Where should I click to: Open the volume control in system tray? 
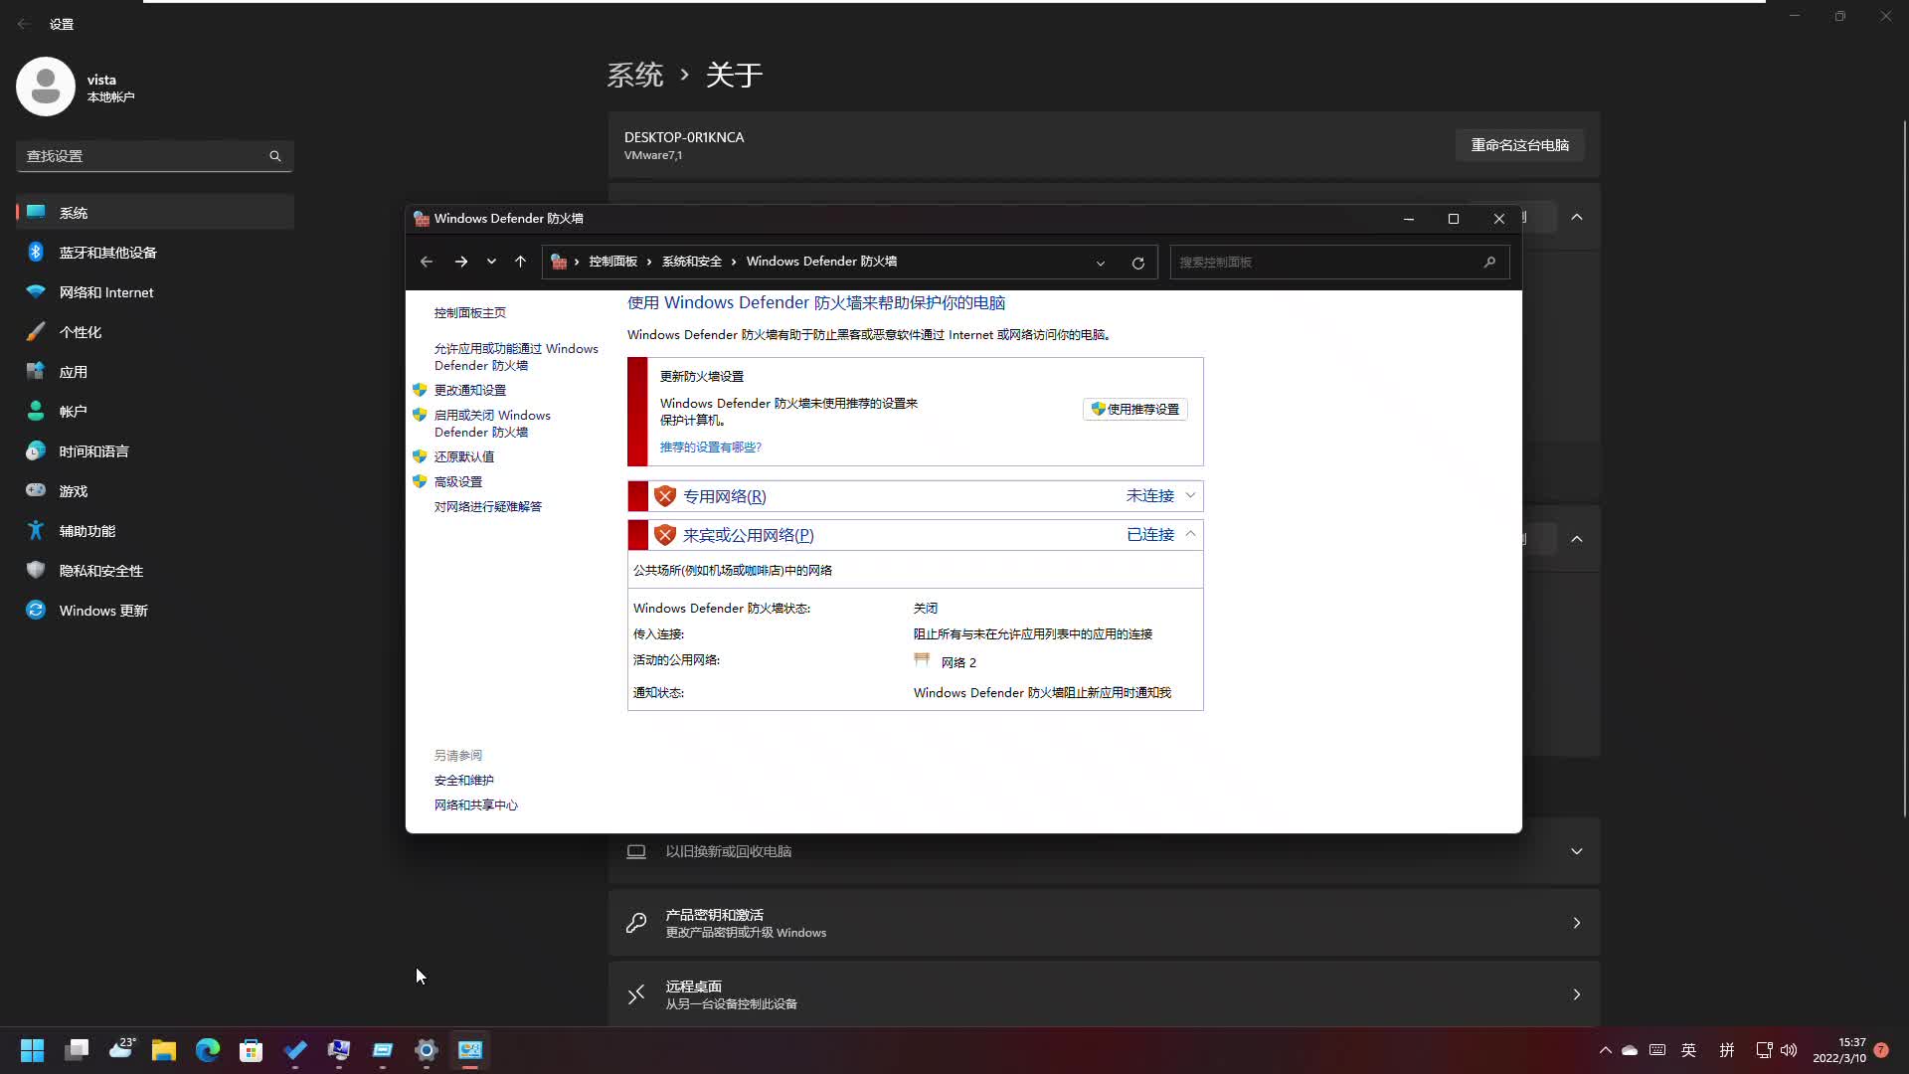point(1790,1050)
